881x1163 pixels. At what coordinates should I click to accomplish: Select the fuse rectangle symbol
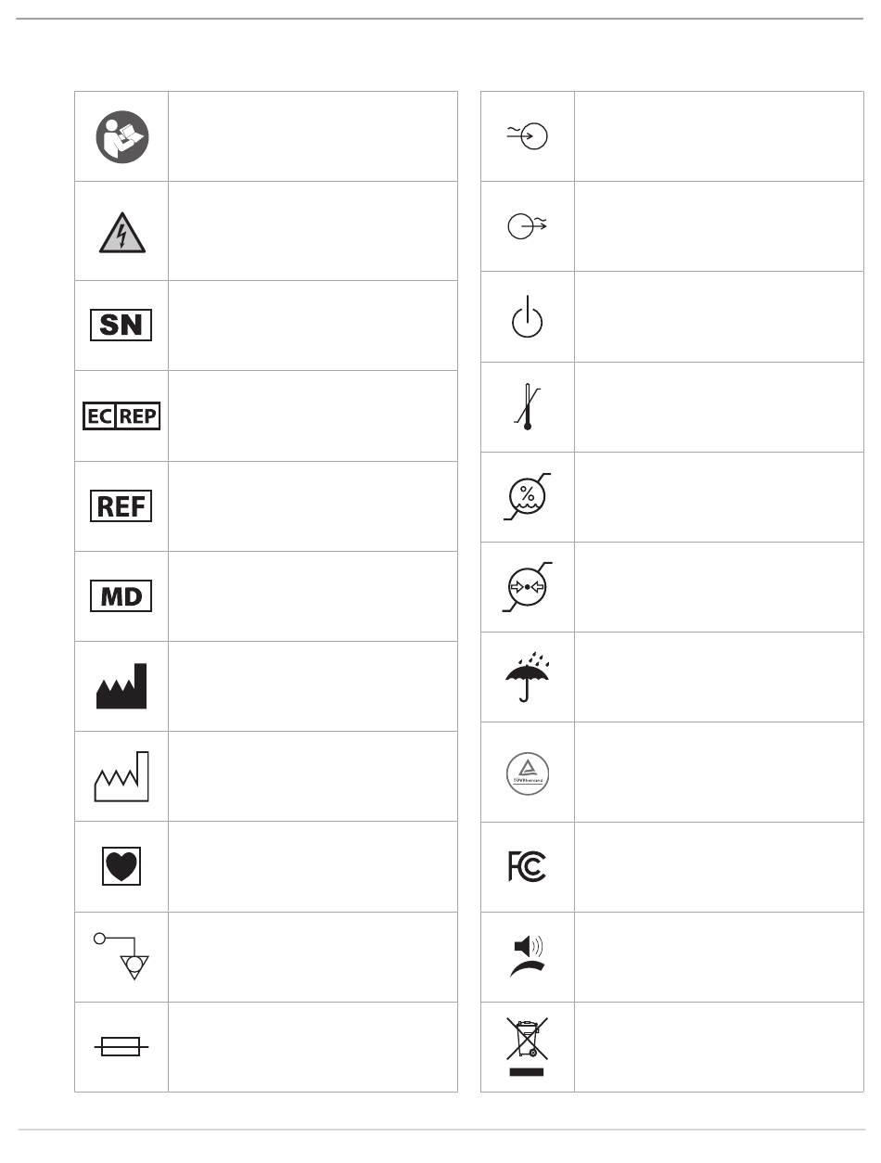[121, 1047]
